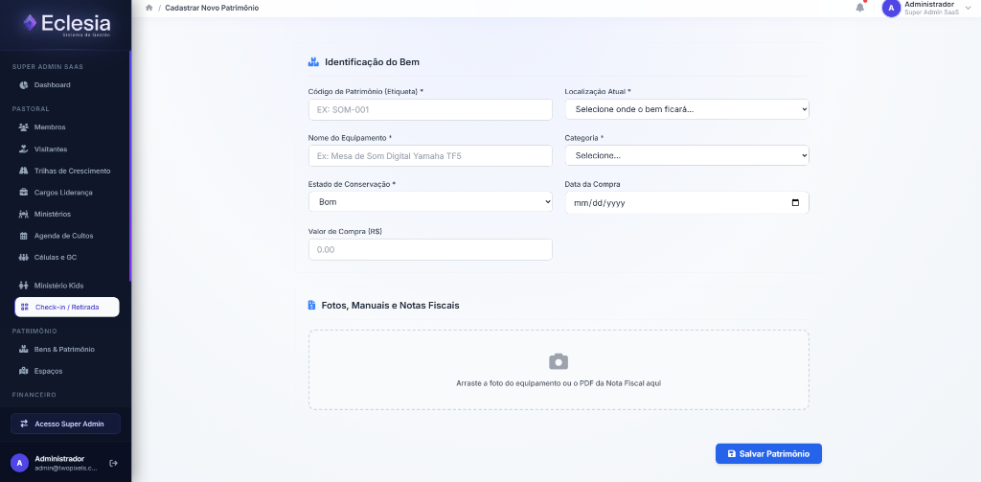Open the Categoria dropdown
The height and width of the screenshot is (482, 981).
[x=686, y=156]
